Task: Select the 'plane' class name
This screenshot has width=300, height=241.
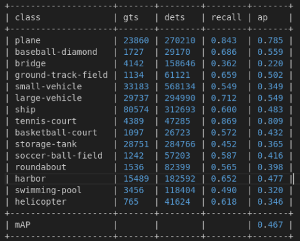Action: click(x=27, y=41)
